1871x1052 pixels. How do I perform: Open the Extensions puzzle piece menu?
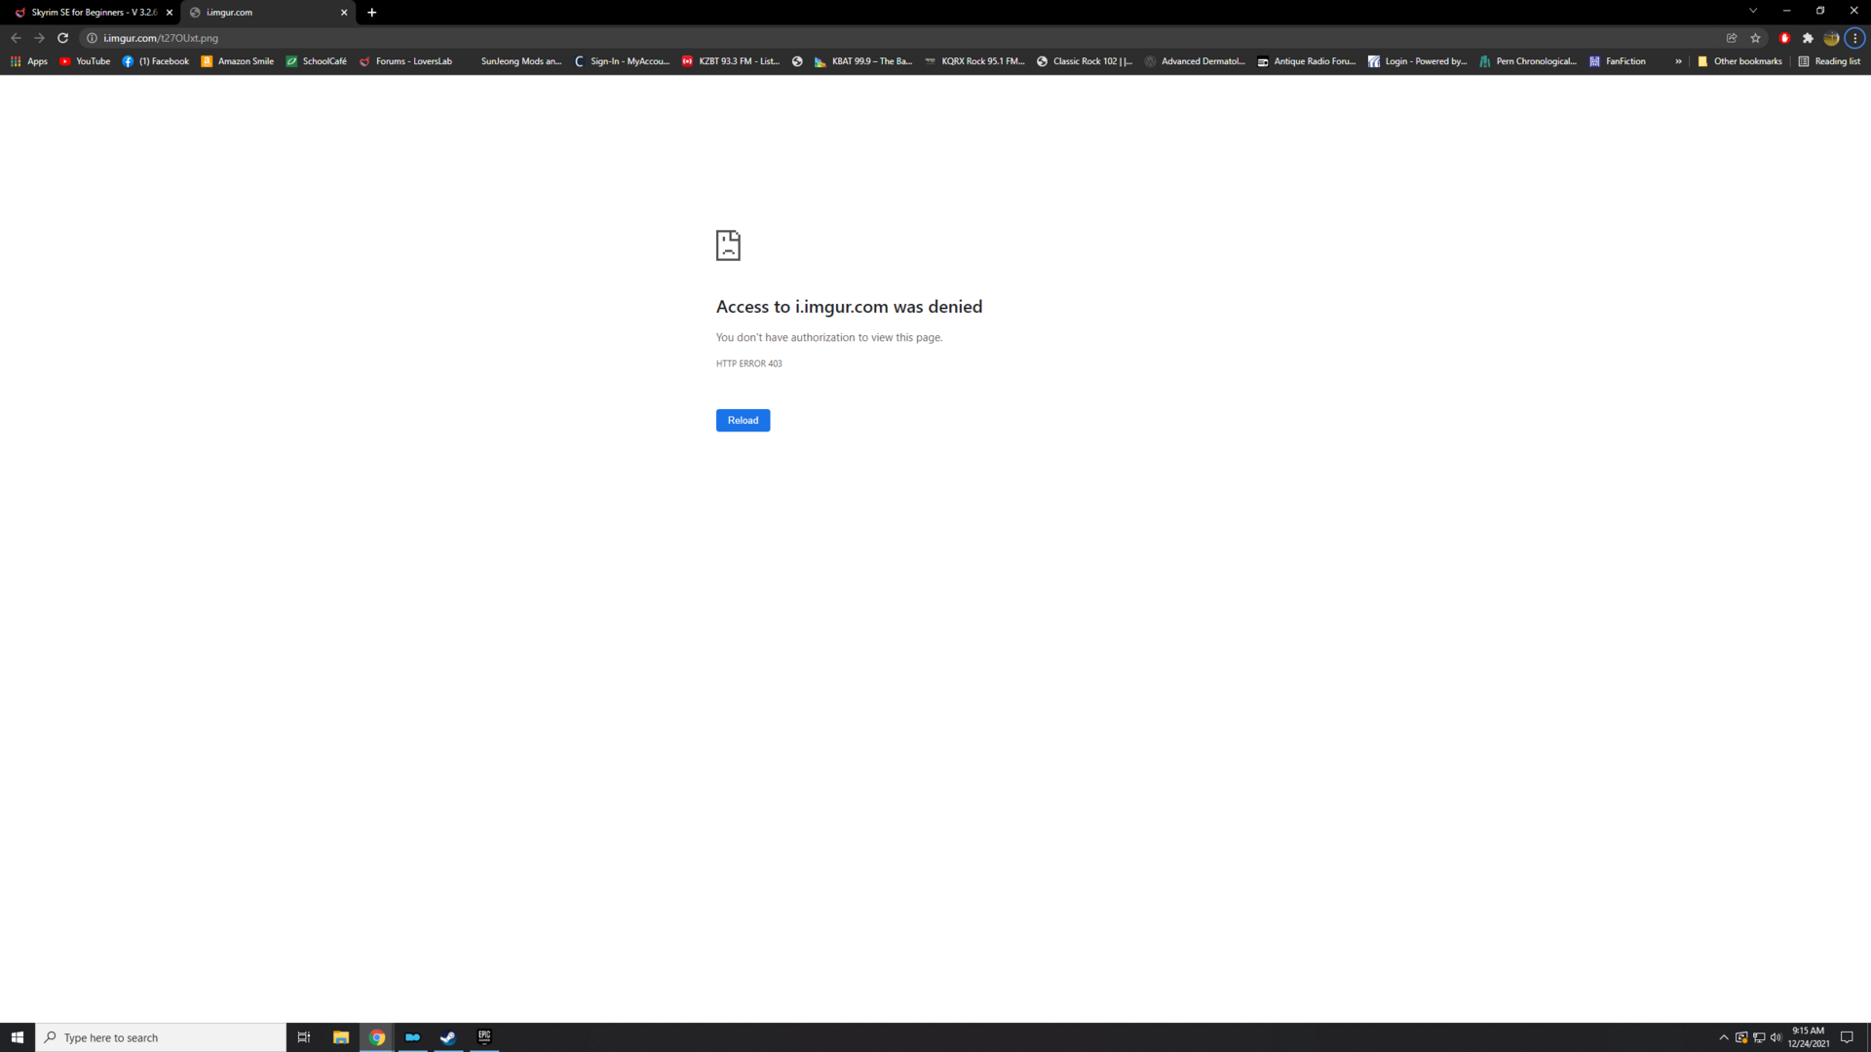(1808, 38)
